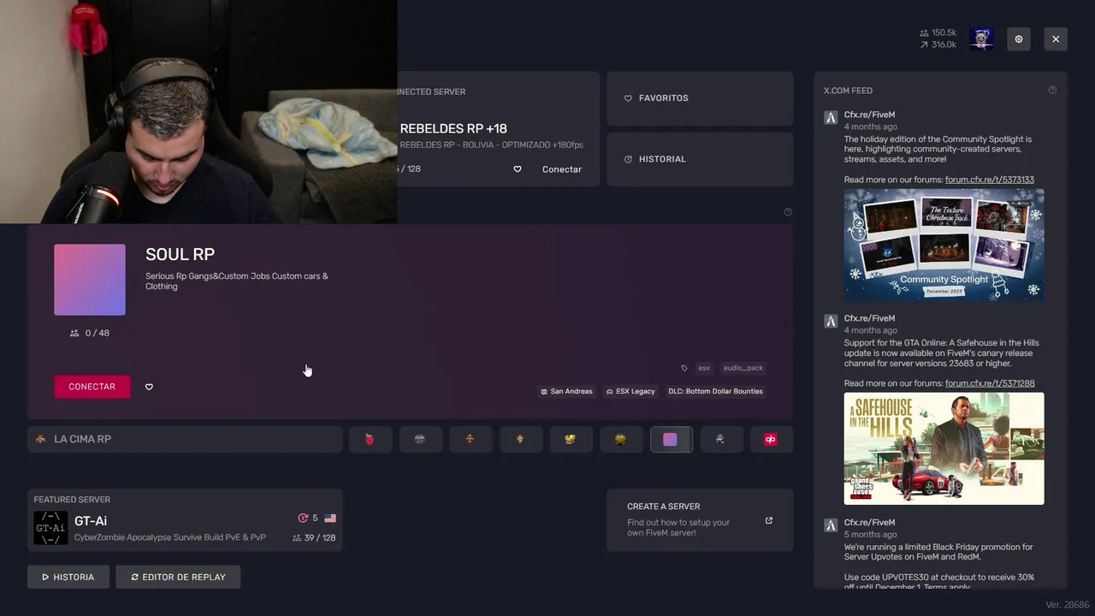The width and height of the screenshot is (1095, 616).
Task: Open the Safehouse in the Hills image
Action: pos(944,448)
